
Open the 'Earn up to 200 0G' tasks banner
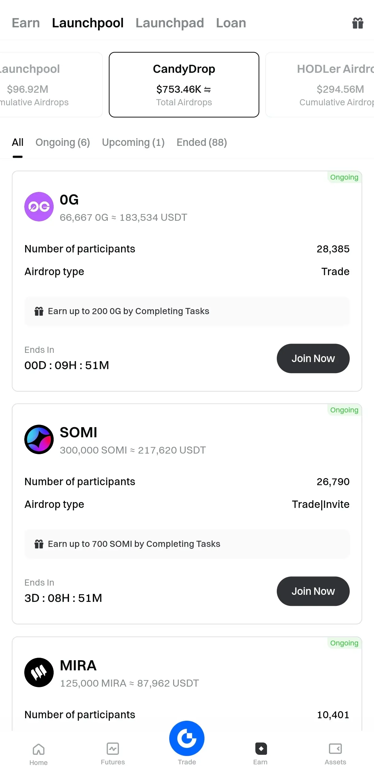[x=187, y=311]
